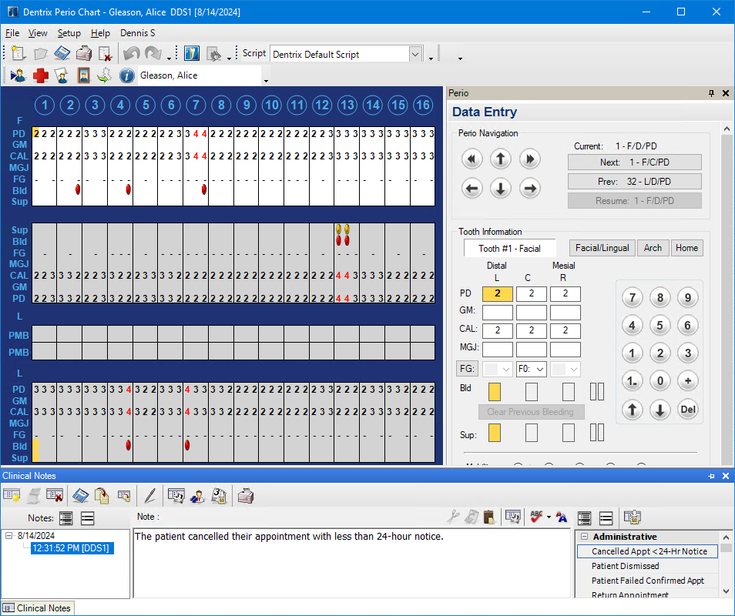Toggle the center bleeding box for tooth #1
Viewport: 735px width, 616px height.
[532, 392]
